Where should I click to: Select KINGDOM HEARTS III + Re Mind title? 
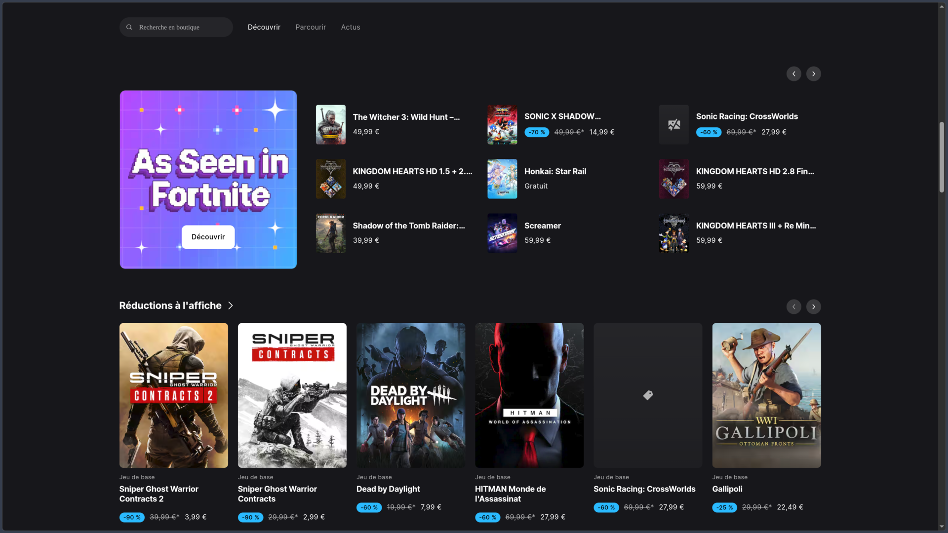[x=756, y=226]
